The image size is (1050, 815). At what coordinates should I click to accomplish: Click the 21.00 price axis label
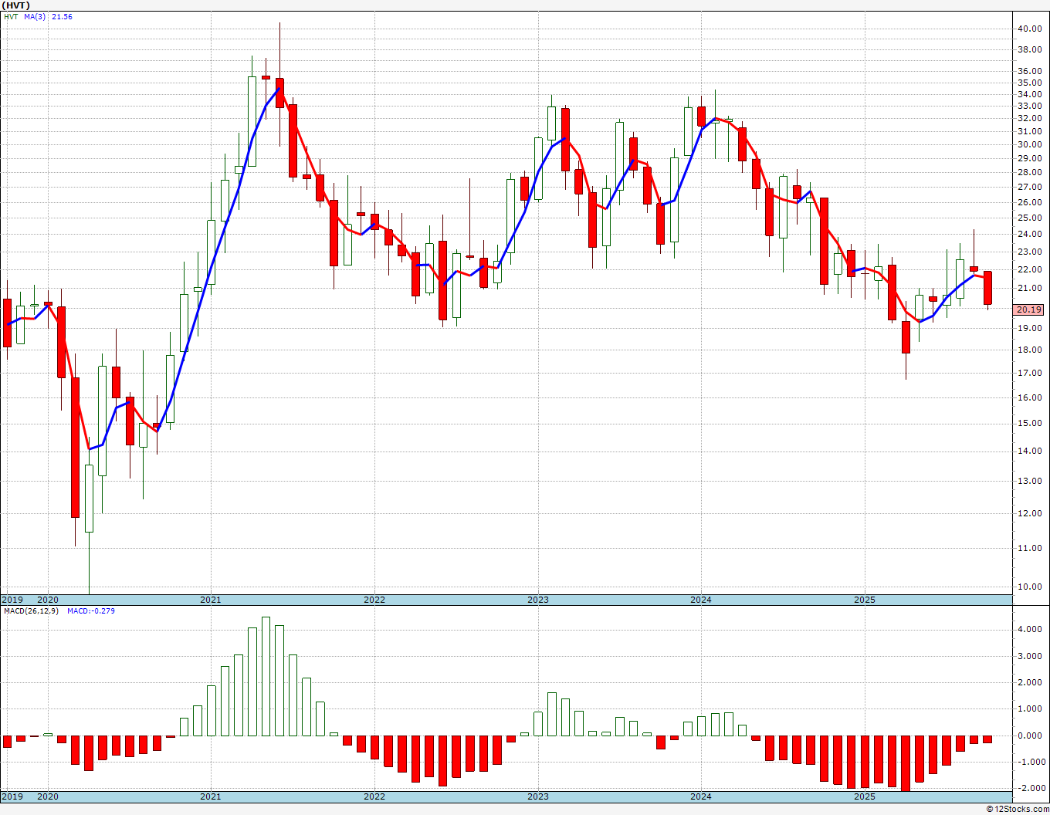click(1029, 288)
